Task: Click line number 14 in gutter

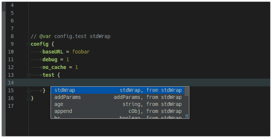Action: pyautogui.click(x=11, y=83)
